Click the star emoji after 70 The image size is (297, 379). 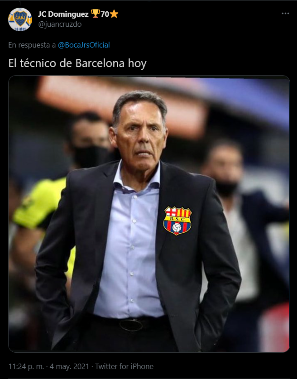pyautogui.click(x=114, y=14)
